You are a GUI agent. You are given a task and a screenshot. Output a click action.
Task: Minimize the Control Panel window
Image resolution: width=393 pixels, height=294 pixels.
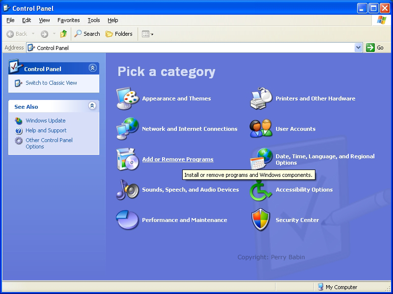coord(362,8)
